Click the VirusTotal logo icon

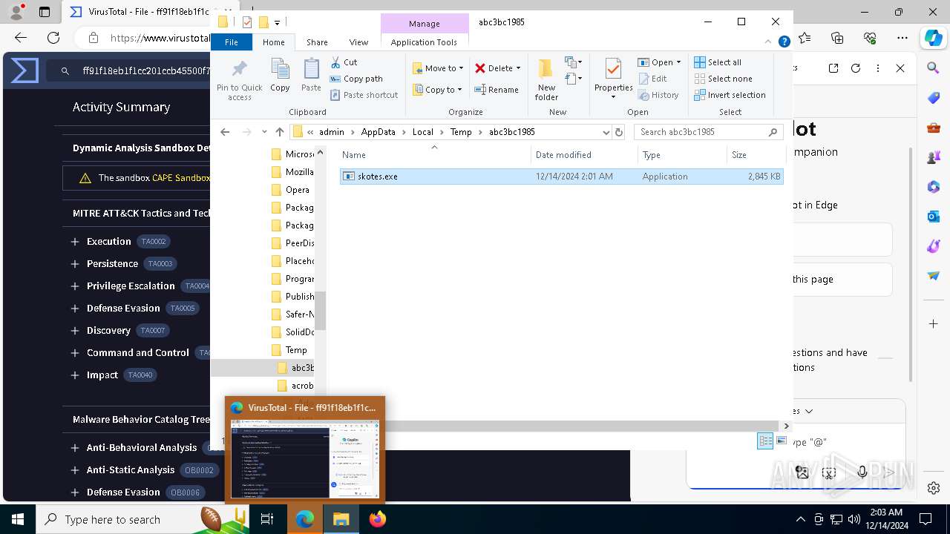[x=24, y=70]
